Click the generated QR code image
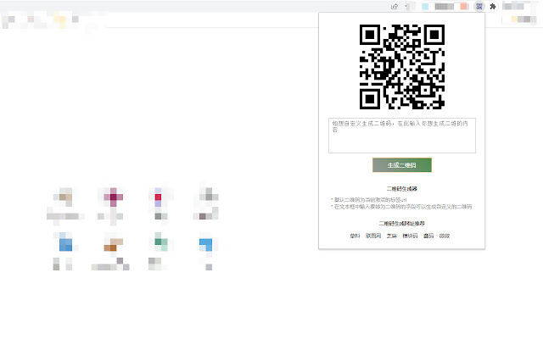This screenshot has height=339, width=543. coord(402,67)
